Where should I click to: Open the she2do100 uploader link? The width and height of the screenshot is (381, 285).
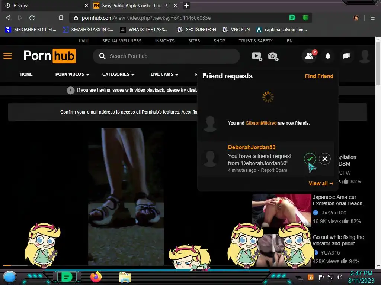coord(333,213)
